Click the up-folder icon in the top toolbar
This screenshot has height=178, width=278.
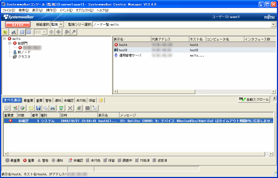point(5,32)
